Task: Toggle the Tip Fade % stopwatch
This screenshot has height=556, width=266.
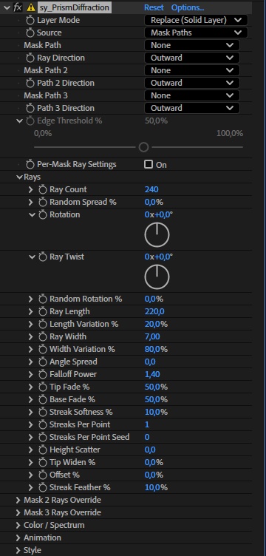Action: click(43, 387)
